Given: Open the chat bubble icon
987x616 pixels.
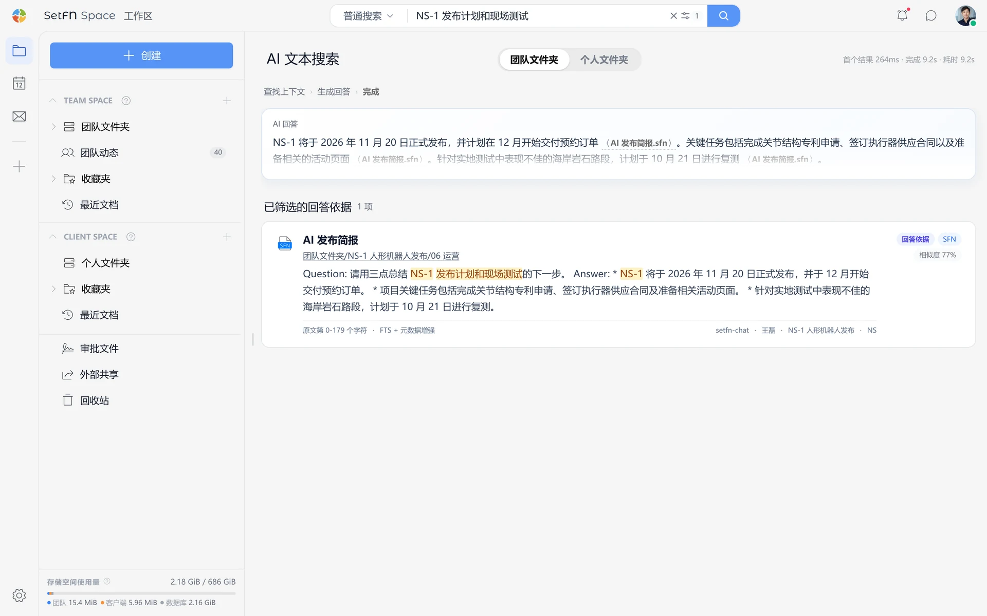Looking at the screenshot, I should point(931,15).
